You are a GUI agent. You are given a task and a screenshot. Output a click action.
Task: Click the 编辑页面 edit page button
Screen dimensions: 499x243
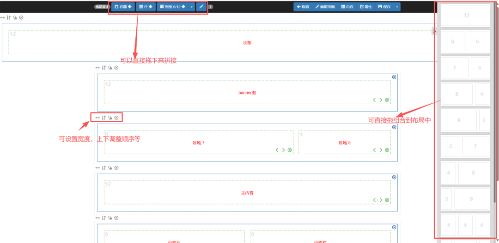pos(325,6)
